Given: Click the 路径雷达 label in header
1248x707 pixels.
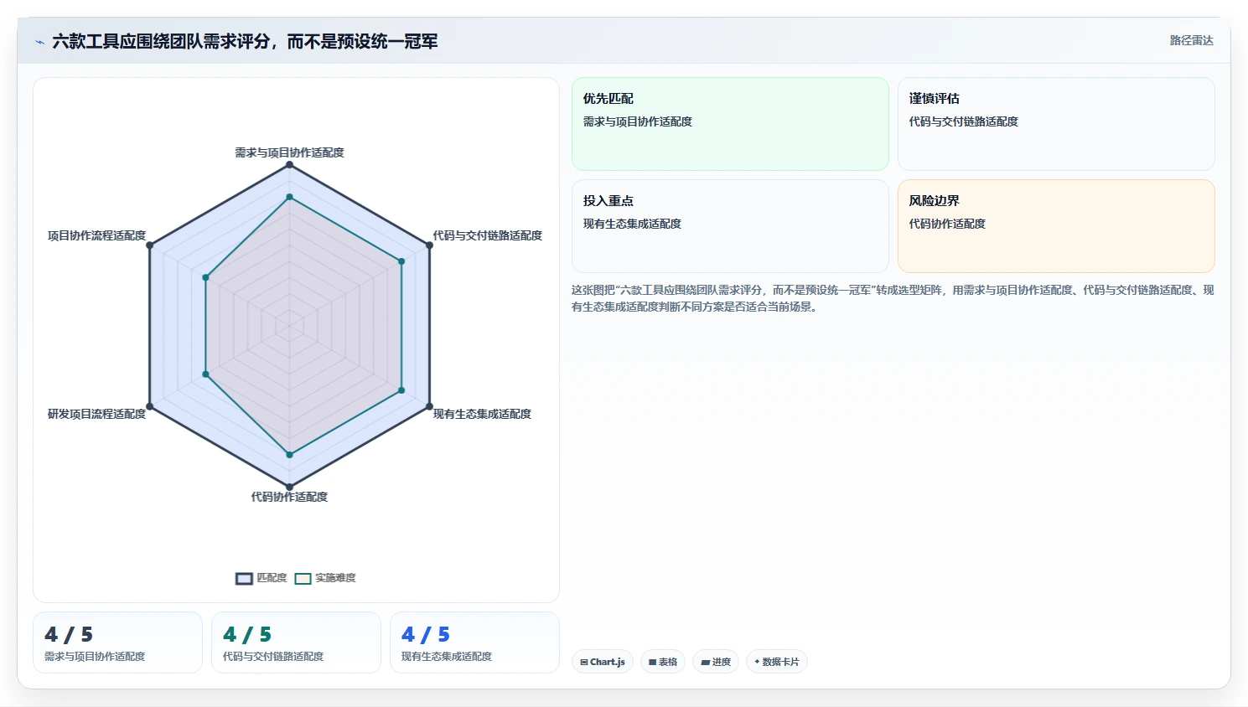Looking at the screenshot, I should coord(1191,40).
